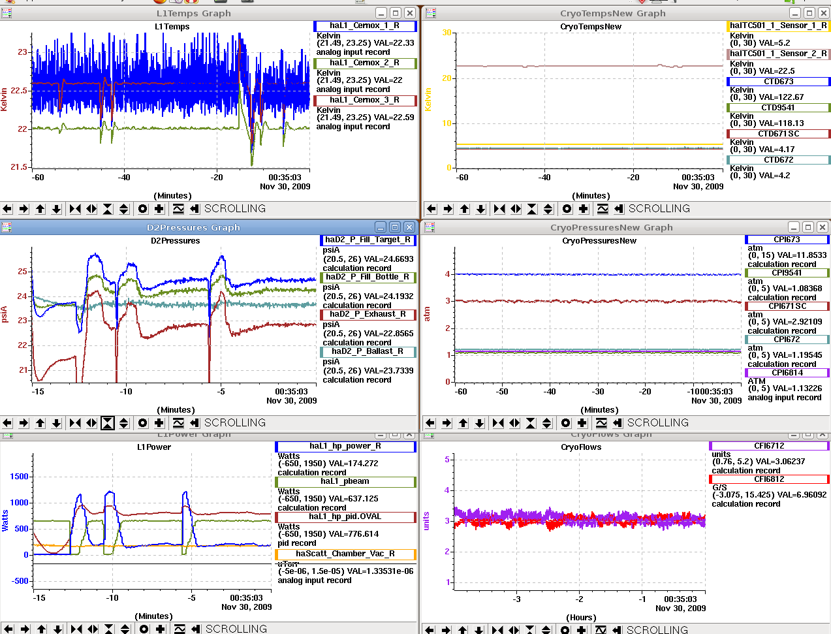Click the CryoTempsNew Graph title bar
The image size is (831, 634).
(612, 13)
